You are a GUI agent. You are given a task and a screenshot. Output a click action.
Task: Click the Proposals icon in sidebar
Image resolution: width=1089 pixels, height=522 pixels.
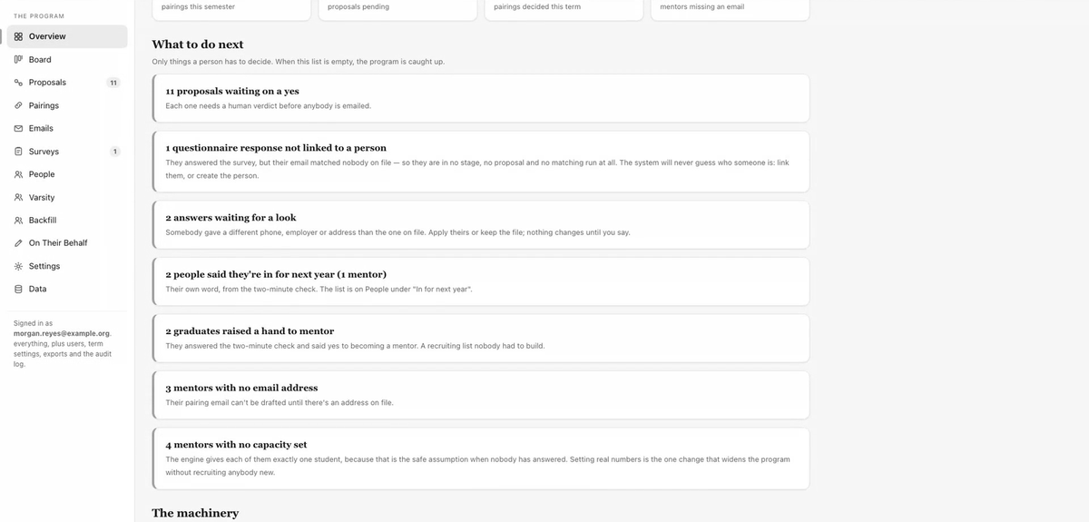[x=18, y=83]
